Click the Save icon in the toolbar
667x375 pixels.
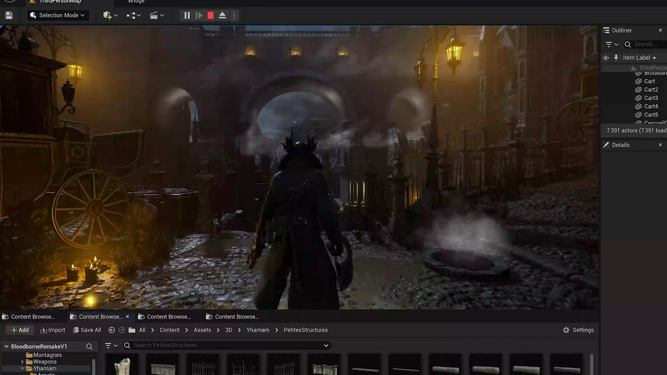point(9,16)
